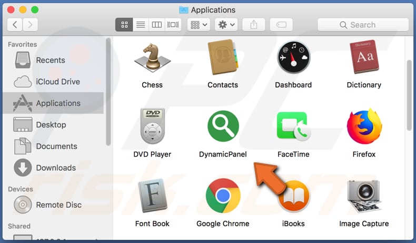Click the Font Book label text
The image size is (416, 243).
click(152, 223)
